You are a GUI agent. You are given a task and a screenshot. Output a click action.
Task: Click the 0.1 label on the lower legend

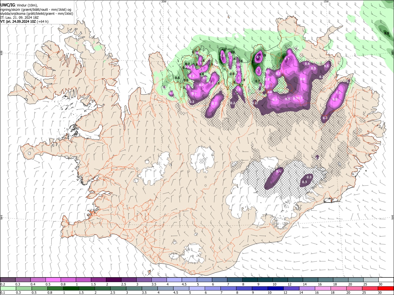coord(2,293)
